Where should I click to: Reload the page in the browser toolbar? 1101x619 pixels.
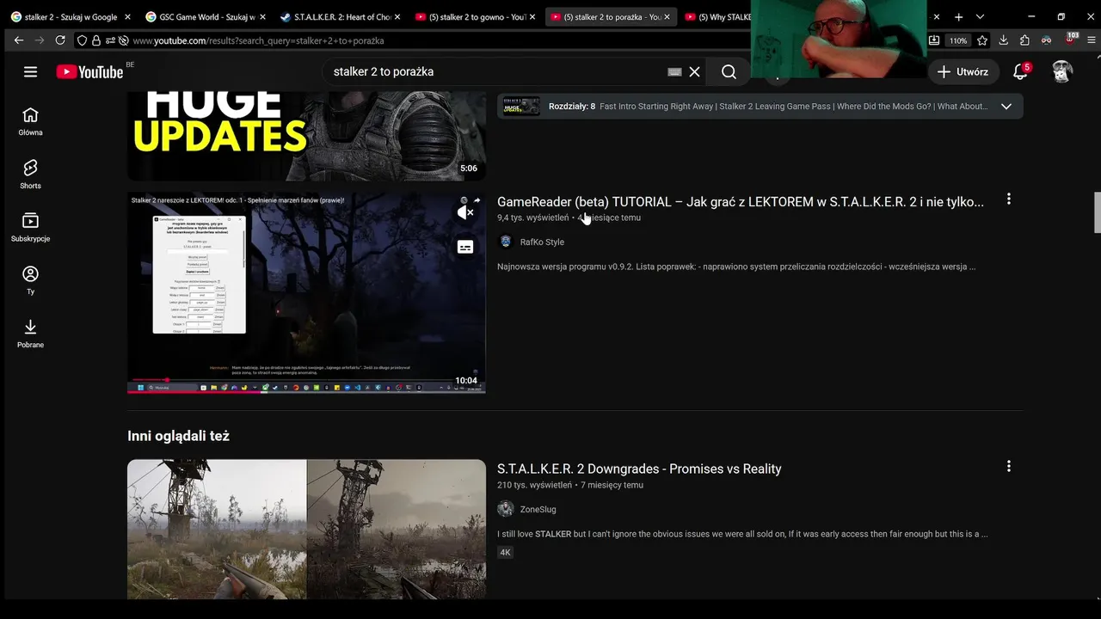click(60, 40)
